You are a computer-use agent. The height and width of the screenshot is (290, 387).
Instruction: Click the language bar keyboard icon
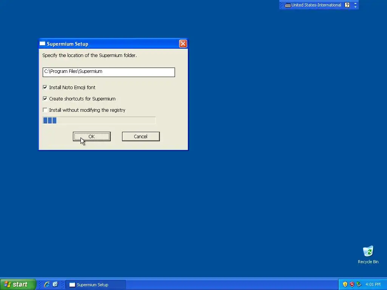[x=288, y=5]
